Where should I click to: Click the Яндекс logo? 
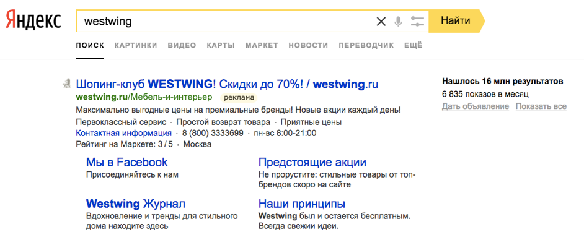33,20
